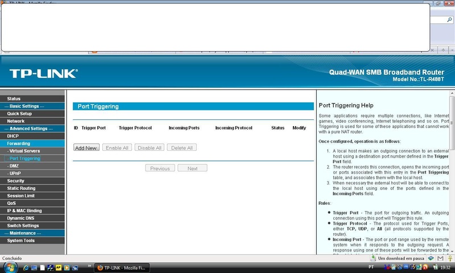Viewport: 455px width, 273px height.
Task: Open Quick Setup in sidebar
Action: click(32, 113)
